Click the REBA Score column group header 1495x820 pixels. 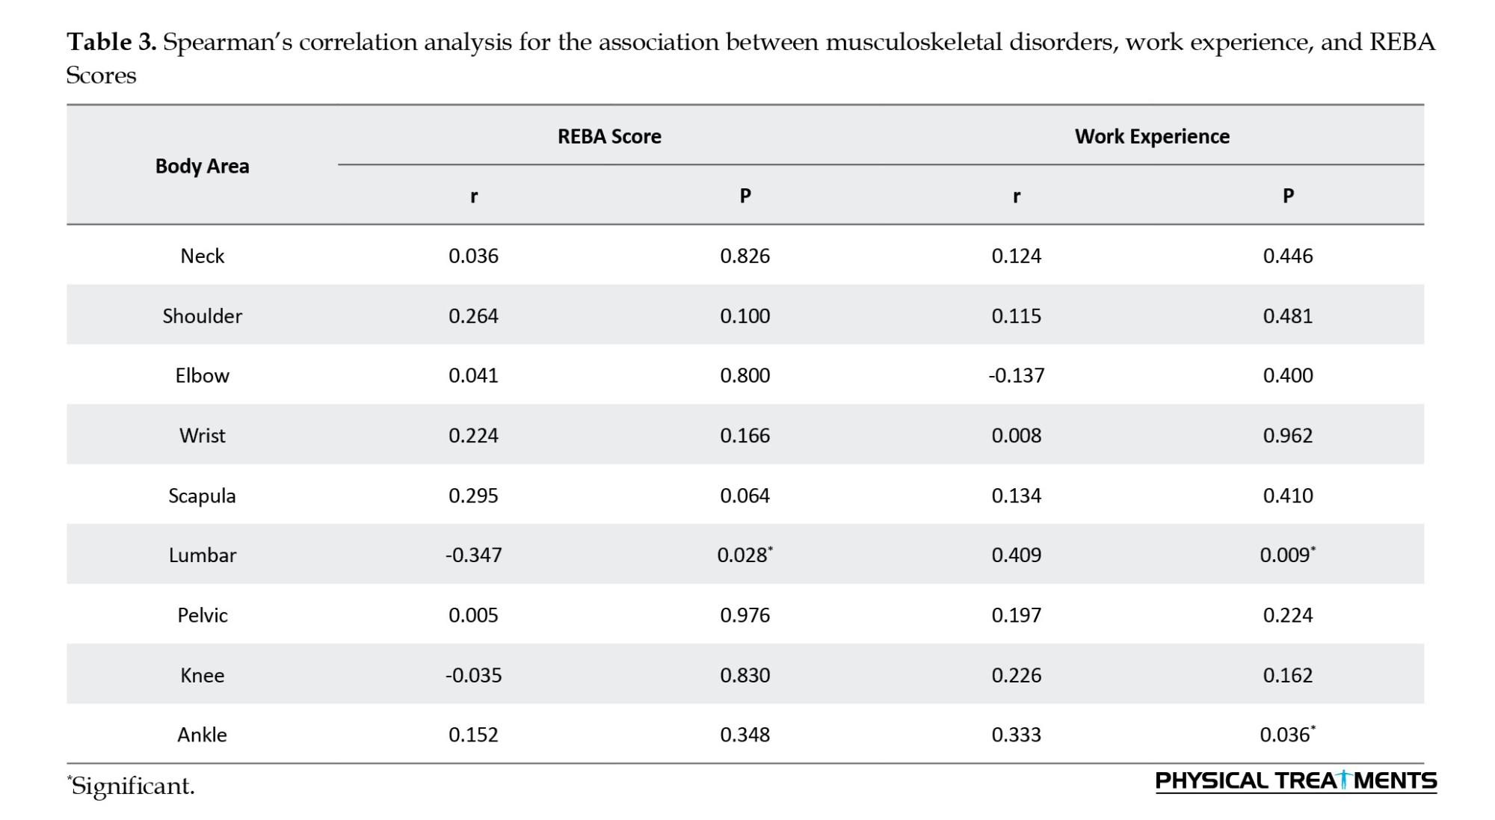coord(609,136)
